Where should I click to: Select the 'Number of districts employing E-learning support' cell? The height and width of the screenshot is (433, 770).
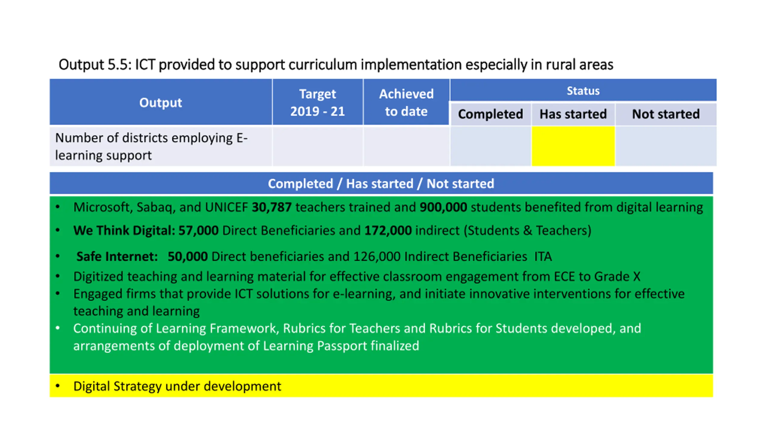point(161,146)
